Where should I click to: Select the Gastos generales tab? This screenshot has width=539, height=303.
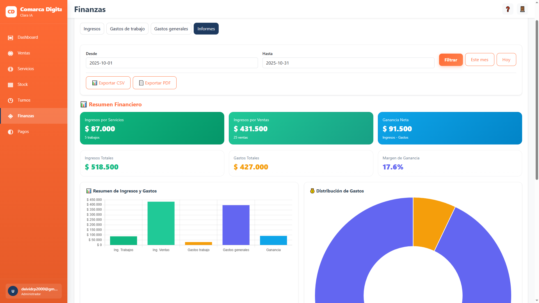click(x=171, y=29)
